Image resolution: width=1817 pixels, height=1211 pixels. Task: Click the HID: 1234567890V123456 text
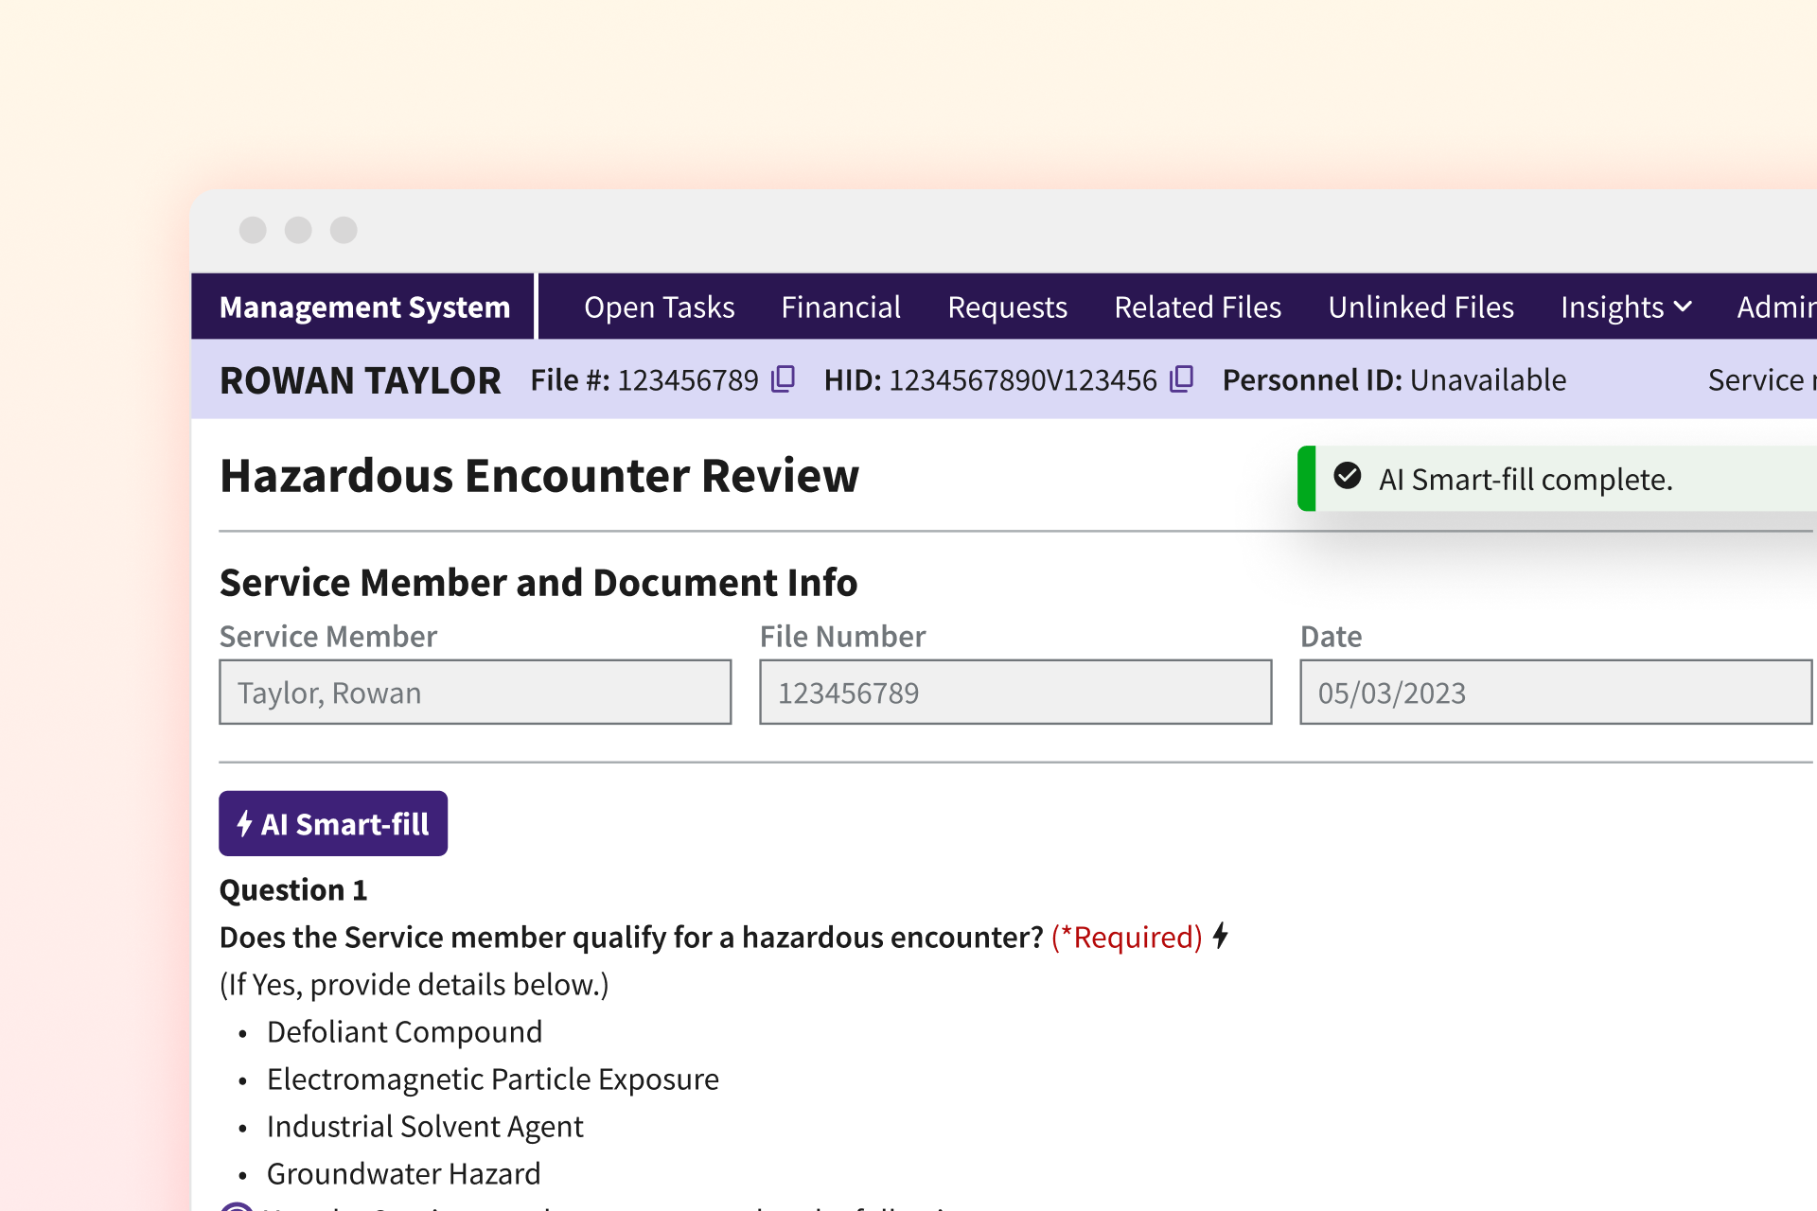tap(991, 380)
